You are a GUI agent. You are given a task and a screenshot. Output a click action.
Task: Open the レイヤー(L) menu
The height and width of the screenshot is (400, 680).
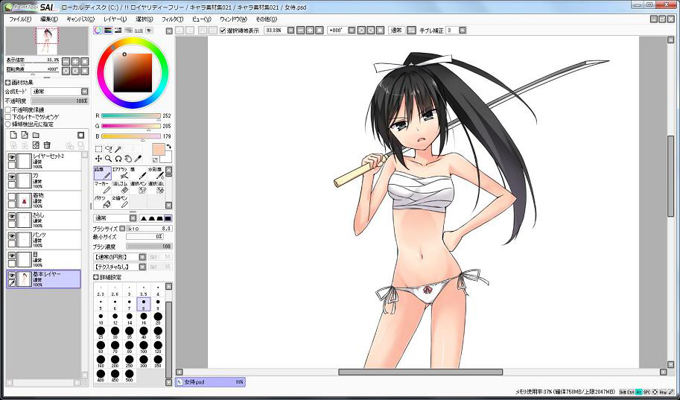coord(115,19)
